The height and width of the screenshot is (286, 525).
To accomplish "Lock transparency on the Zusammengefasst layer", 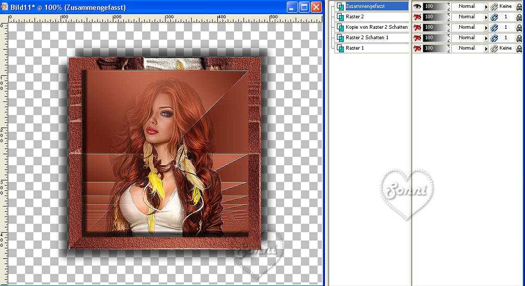I will (519, 7).
